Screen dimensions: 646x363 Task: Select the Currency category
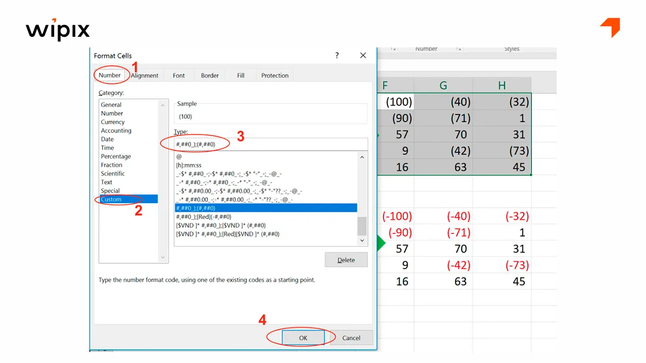113,122
